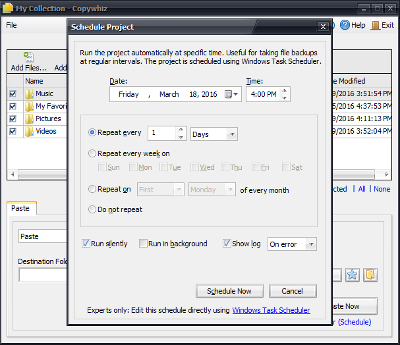Enable Run in background checkbox
The width and height of the screenshot is (400, 345).
coord(144,244)
